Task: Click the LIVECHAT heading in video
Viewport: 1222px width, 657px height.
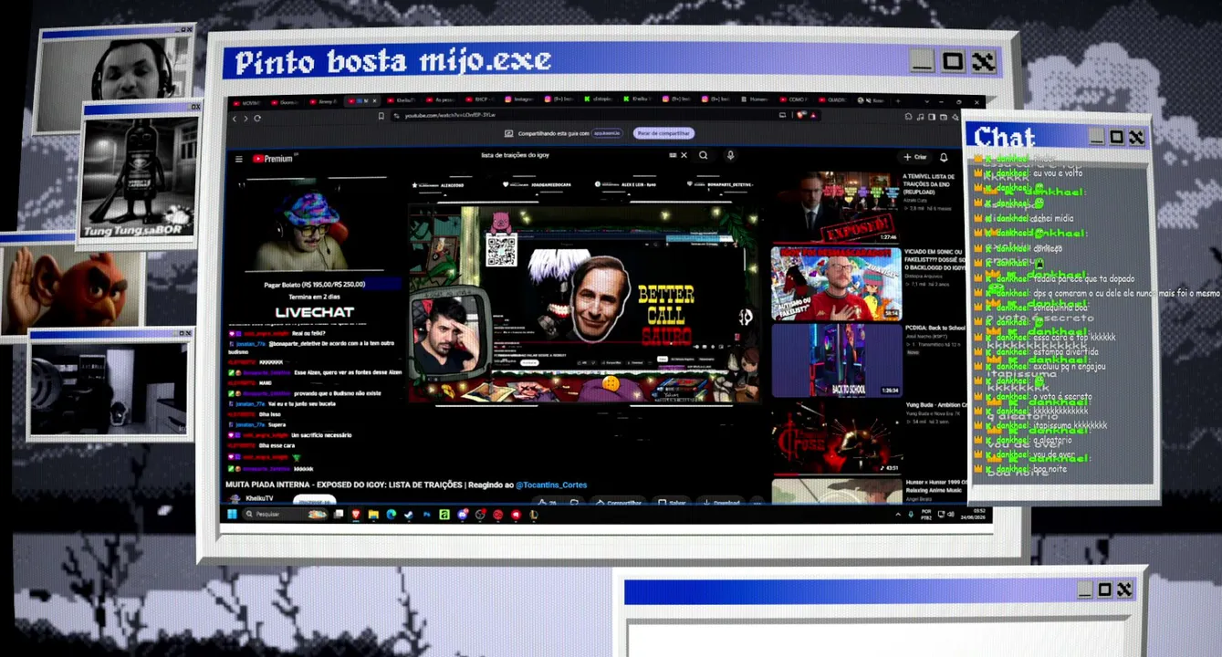Action: click(314, 312)
